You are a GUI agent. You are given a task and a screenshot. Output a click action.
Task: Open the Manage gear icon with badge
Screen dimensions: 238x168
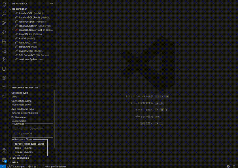[x=4, y=160]
